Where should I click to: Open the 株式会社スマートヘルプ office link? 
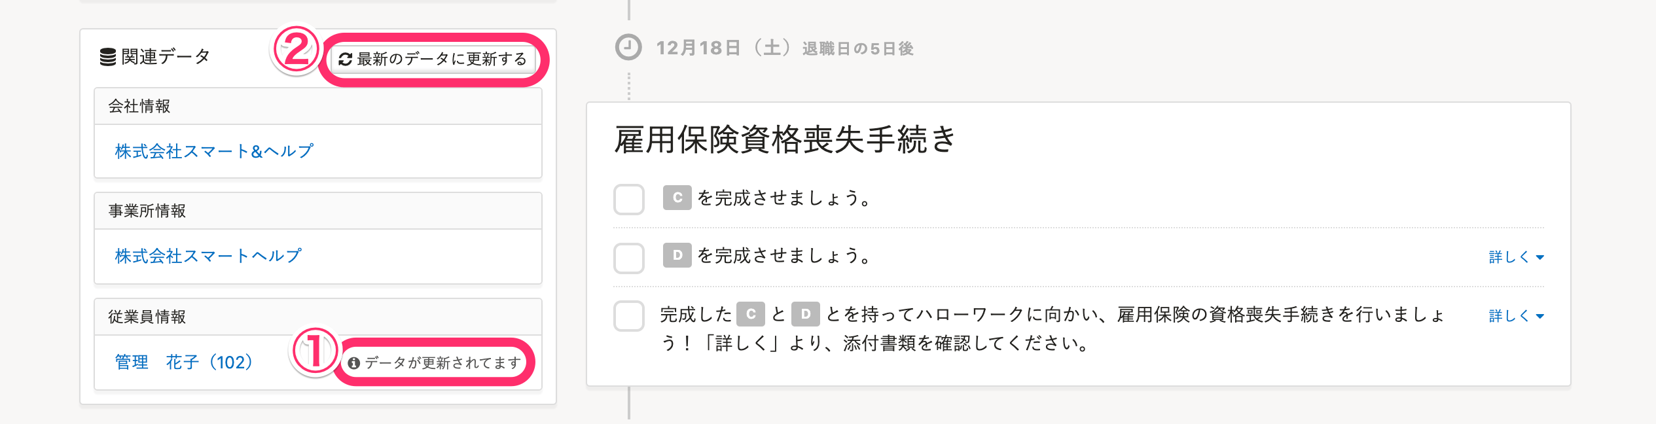click(x=208, y=256)
